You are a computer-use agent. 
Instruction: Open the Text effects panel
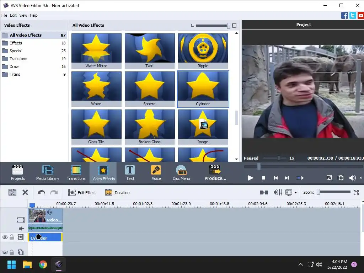pos(130,173)
